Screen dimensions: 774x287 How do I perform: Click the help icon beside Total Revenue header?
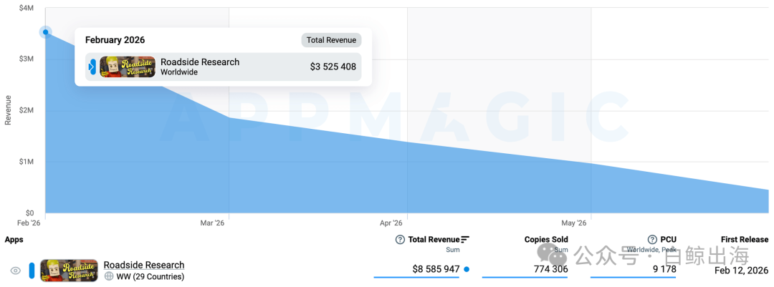pyautogui.click(x=400, y=240)
